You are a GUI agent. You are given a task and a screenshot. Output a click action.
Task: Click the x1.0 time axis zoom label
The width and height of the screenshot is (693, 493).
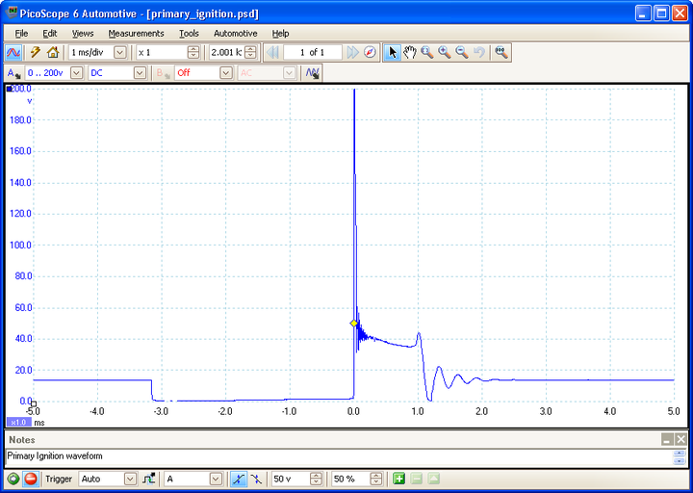pos(18,423)
